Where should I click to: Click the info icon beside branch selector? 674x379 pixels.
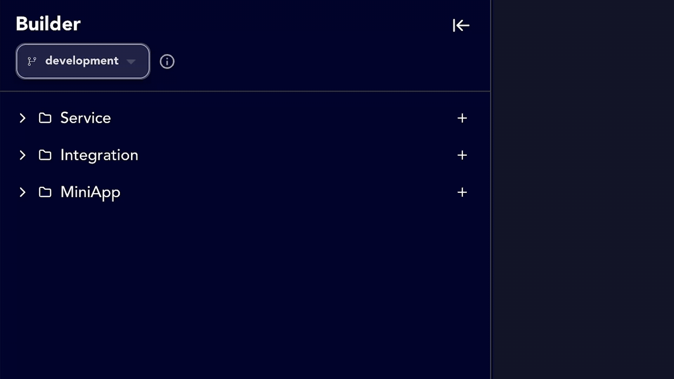(x=167, y=61)
